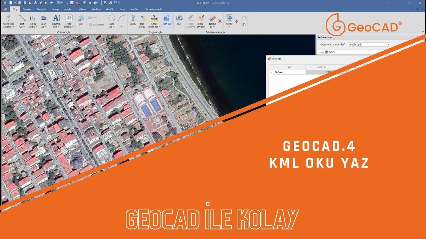Open the Detaylar ribbon tab
Image resolution: width=426 pixels, height=239 pixels.
coord(42,9)
